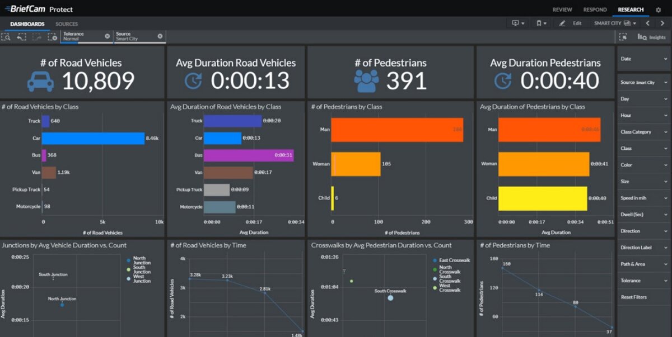Click the selection tool beside Insights
Viewport: 672px width, 337px height.
pos(623,37)
